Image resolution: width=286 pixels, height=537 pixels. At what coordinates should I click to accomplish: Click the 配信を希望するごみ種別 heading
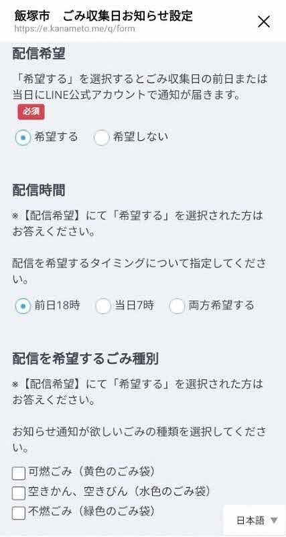[86, 358]
